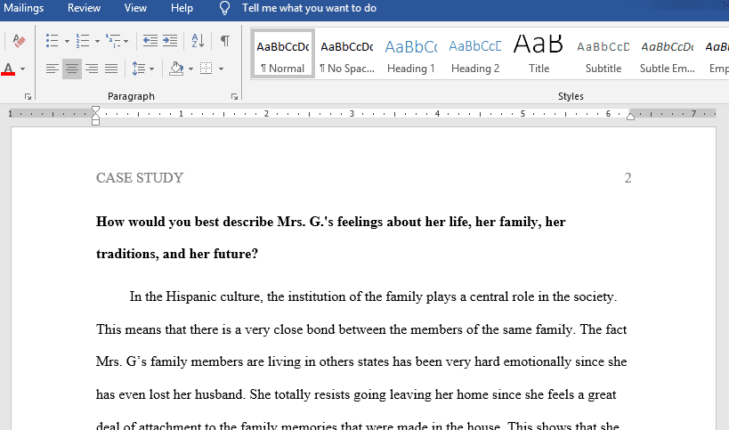The image size is (729, 430).
Task: Open the Numbering dropdown arrow
Action: [97, 41]
